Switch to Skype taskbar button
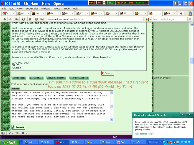 pos(77,142)
